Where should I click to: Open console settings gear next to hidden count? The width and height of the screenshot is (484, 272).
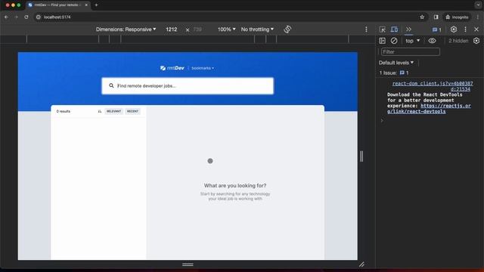point(476,41)
